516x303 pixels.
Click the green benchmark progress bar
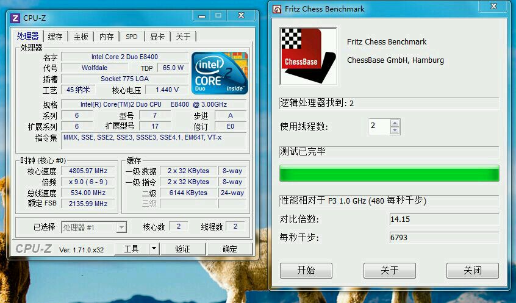[389, 173]
